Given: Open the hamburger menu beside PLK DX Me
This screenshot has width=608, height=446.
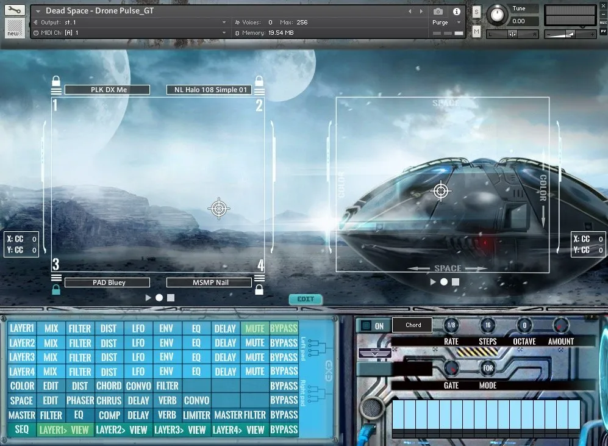Looking at the screenshot, I should tap(56, 91).
